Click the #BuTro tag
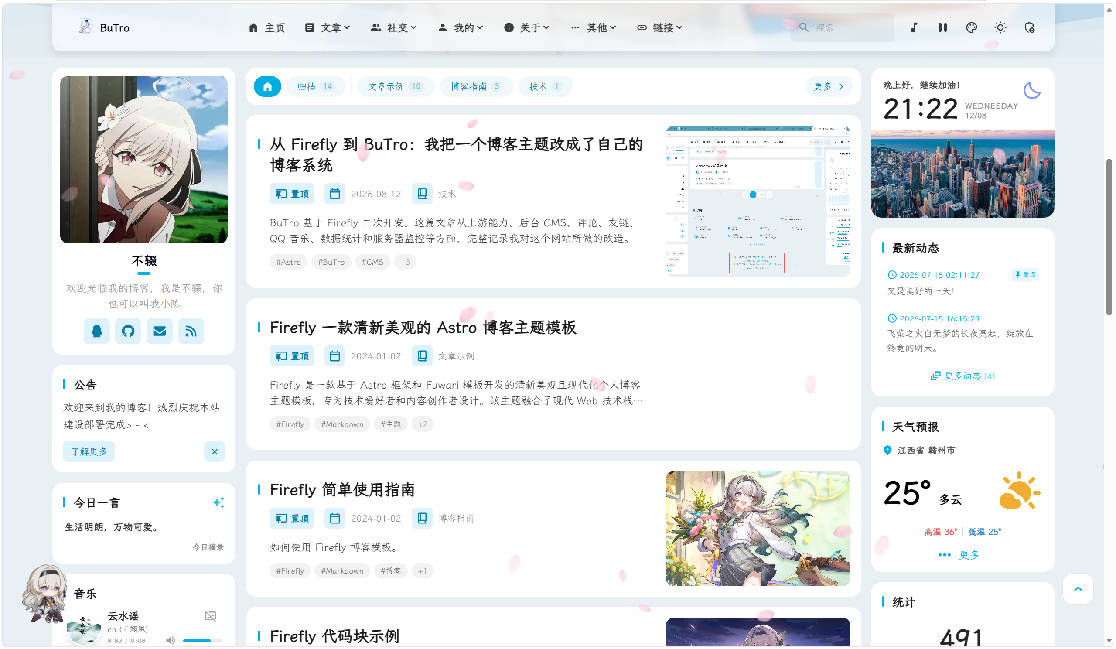1116x649 pixels. pyautogui.click(x=331, y=262)
